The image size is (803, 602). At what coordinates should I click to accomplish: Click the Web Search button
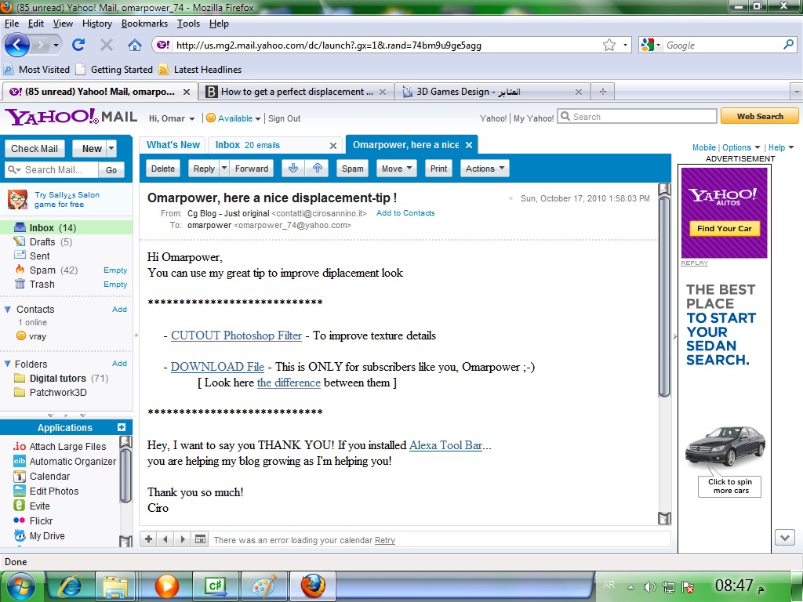click(760, 116)
